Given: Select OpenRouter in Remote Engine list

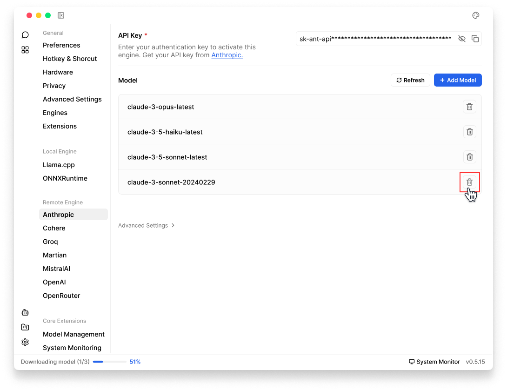Looking at the screenshot, I should pyautogui.click(x=61, y=296).
